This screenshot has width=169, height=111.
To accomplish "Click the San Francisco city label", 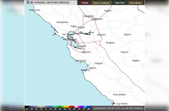I will point(70,39).
